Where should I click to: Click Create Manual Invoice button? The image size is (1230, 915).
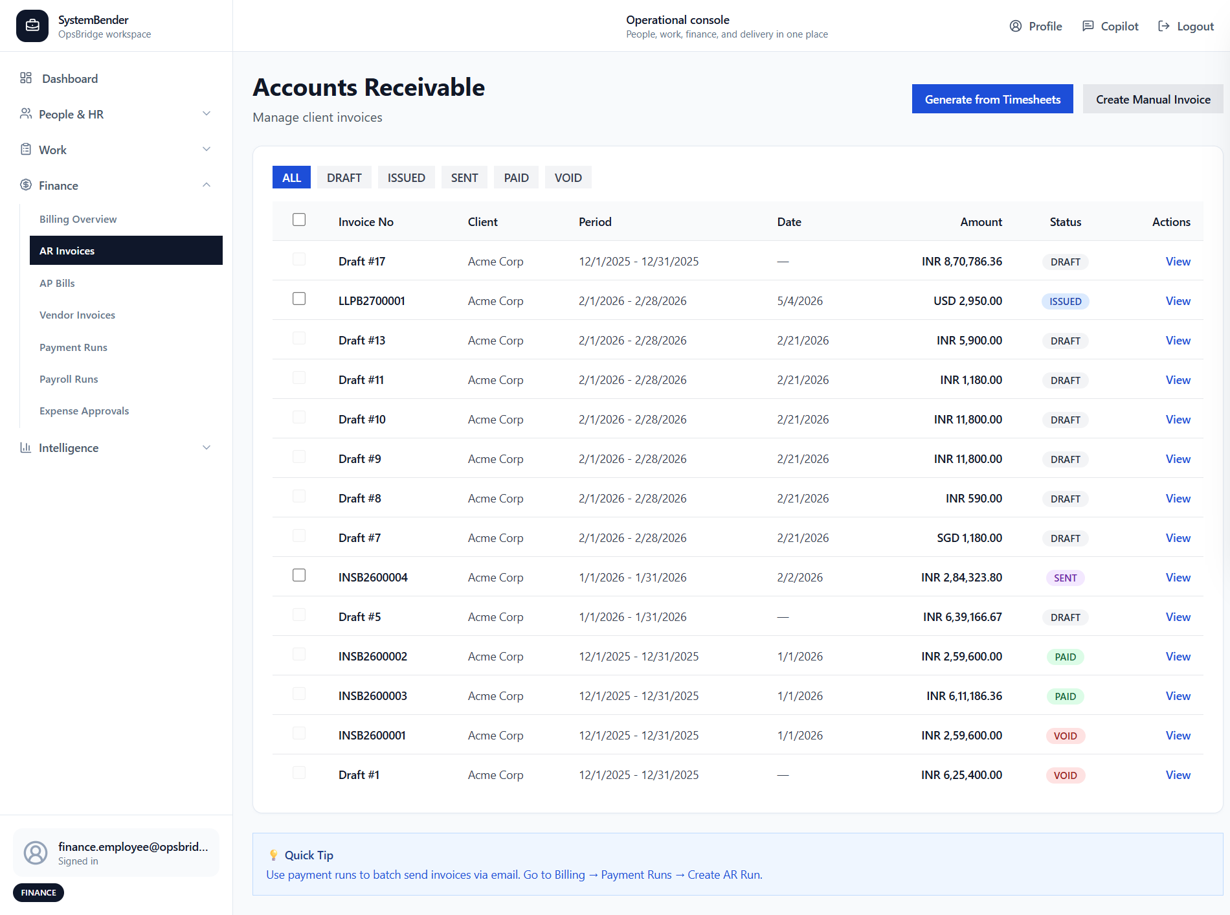pyautogui.click(x=1153, y=99)
